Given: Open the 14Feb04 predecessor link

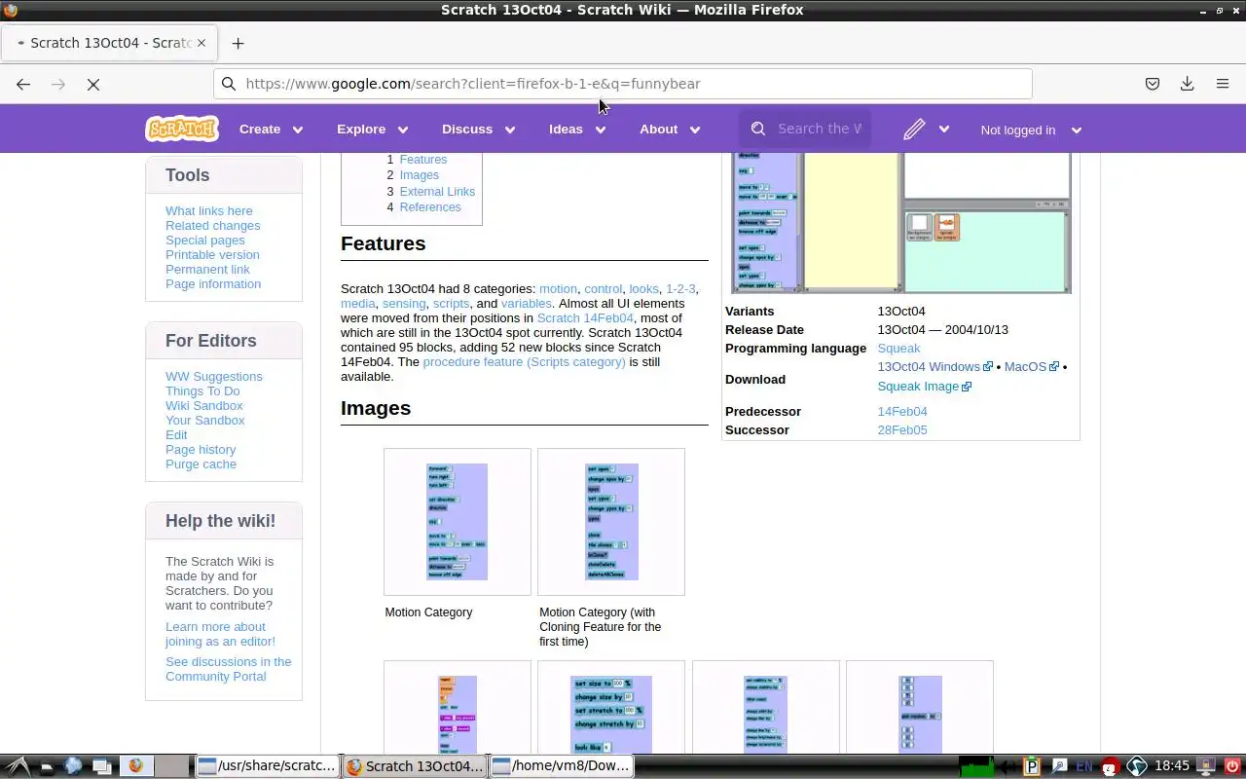Looking at the screenshot, I should click(x=902, y=411).
